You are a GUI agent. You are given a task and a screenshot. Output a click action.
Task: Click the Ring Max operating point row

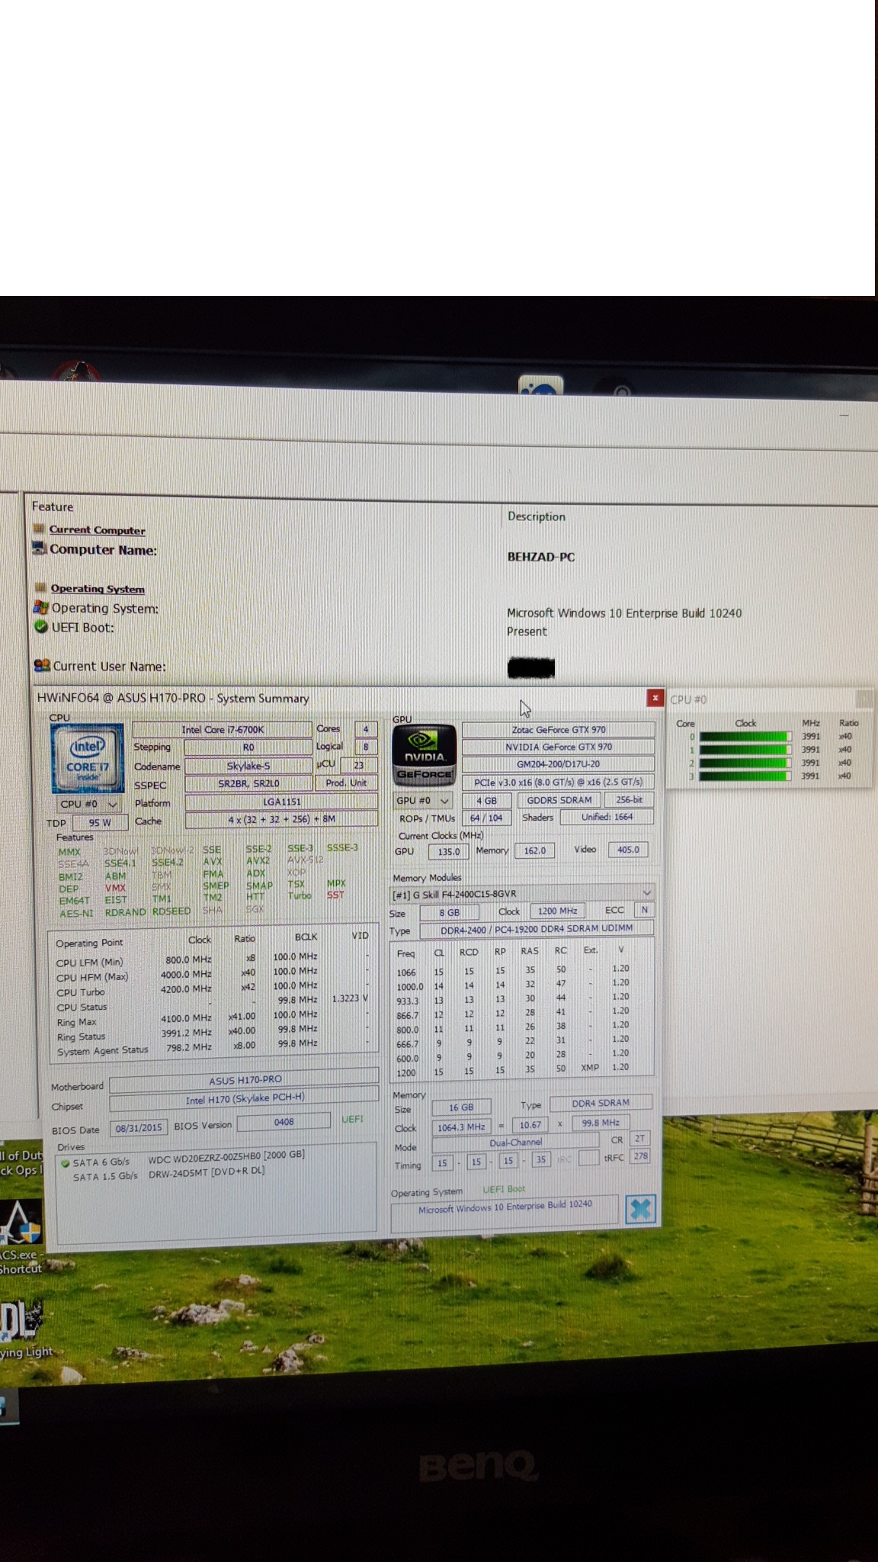[x=213, y=1019]
